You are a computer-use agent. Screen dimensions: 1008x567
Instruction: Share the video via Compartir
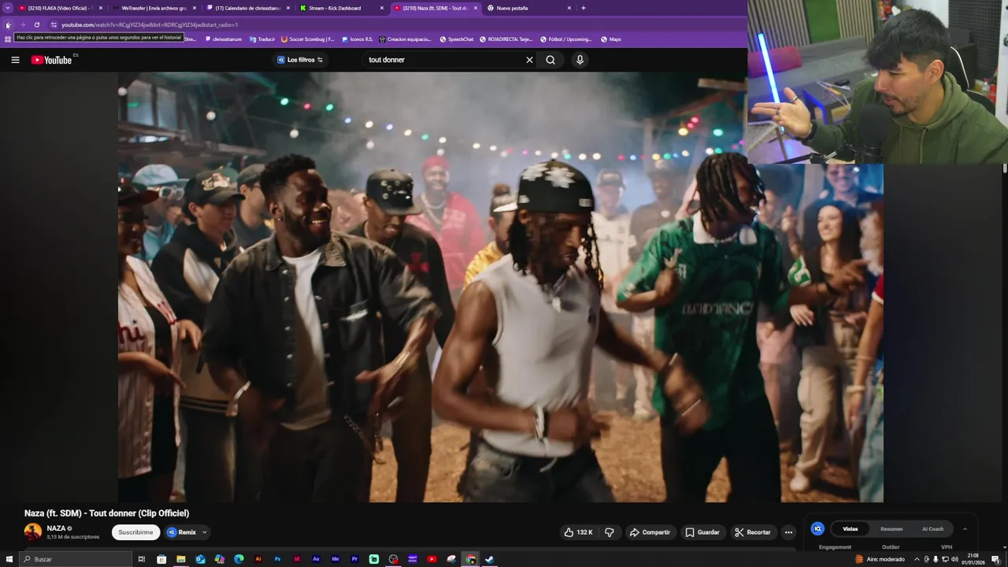(650, 532)
